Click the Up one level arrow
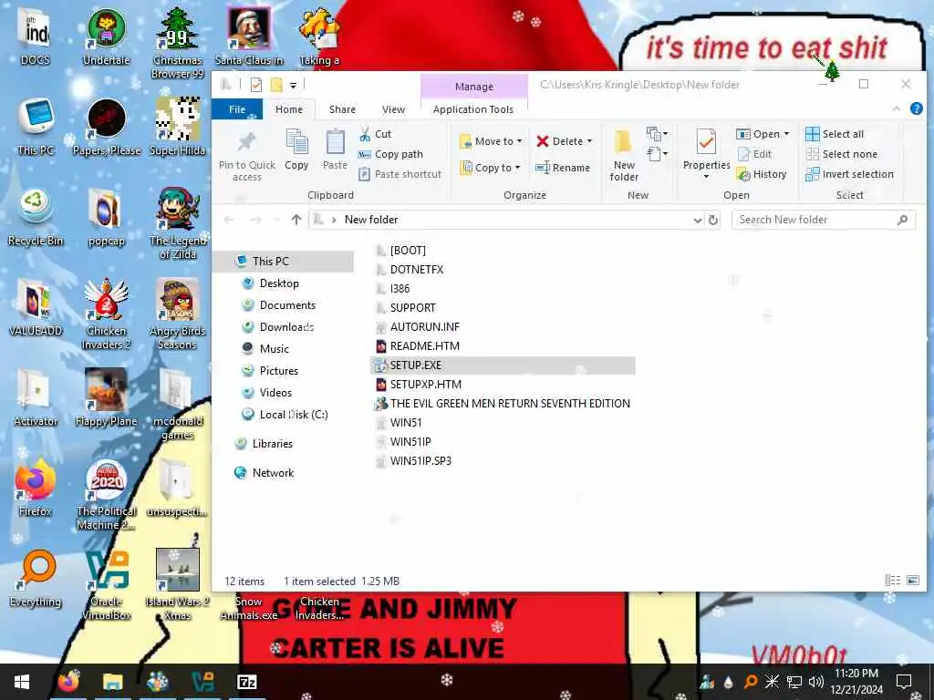The image size is (934, 700). [x=296, y=220]
